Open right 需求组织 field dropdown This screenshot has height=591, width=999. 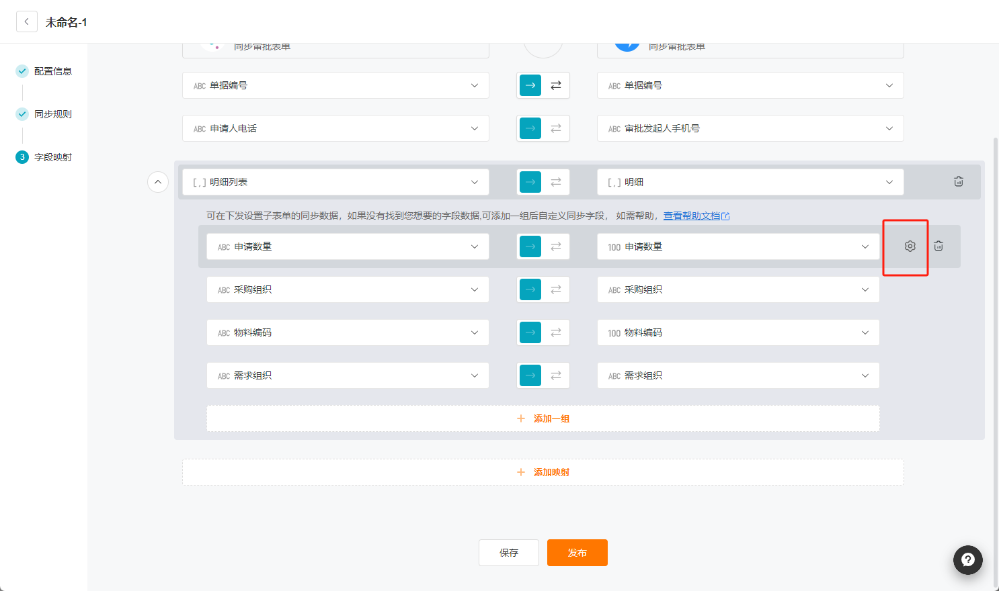click(738, 375)
